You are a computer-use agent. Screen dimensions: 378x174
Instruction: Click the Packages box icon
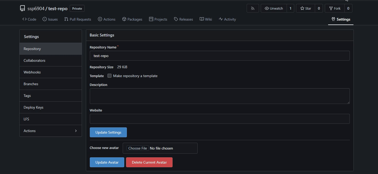124,19
